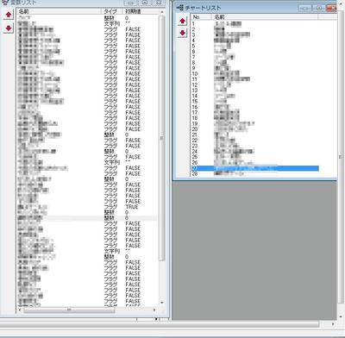Image resolution: width=345 pixels, height=338 pixels.
Task: Click the variable list horizontal scrollbar thumb
Action: pyautogui.click(x=69, y=310)
